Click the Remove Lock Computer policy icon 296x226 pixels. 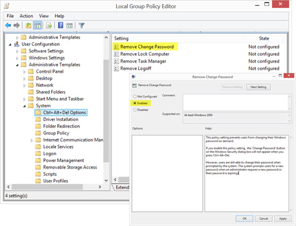click(x=116, y=54)
